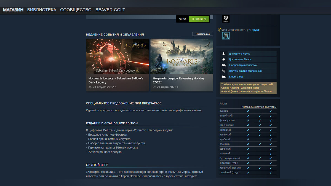Click the single-player person icon
This screenshot has width=331, height=186.
pos(223,54)
